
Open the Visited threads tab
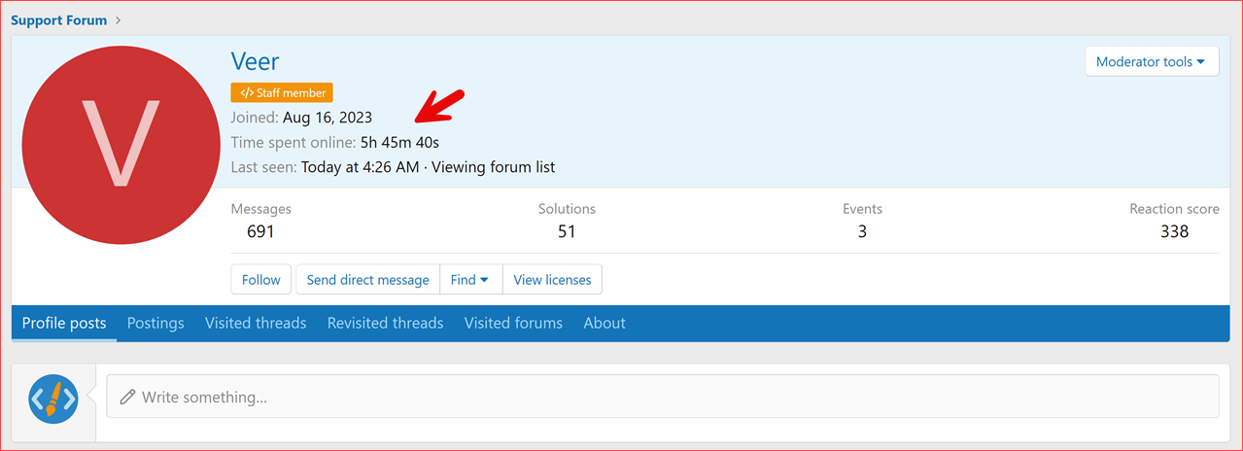click(256, 323)
